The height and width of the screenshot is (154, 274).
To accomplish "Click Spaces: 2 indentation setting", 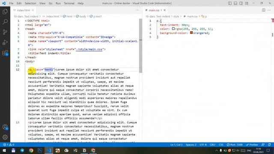I will point(191,145).
